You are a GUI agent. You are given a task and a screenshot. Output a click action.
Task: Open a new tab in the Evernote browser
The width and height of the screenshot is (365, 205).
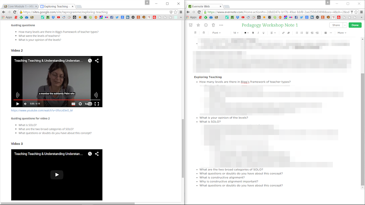click(x=227, y=6)
